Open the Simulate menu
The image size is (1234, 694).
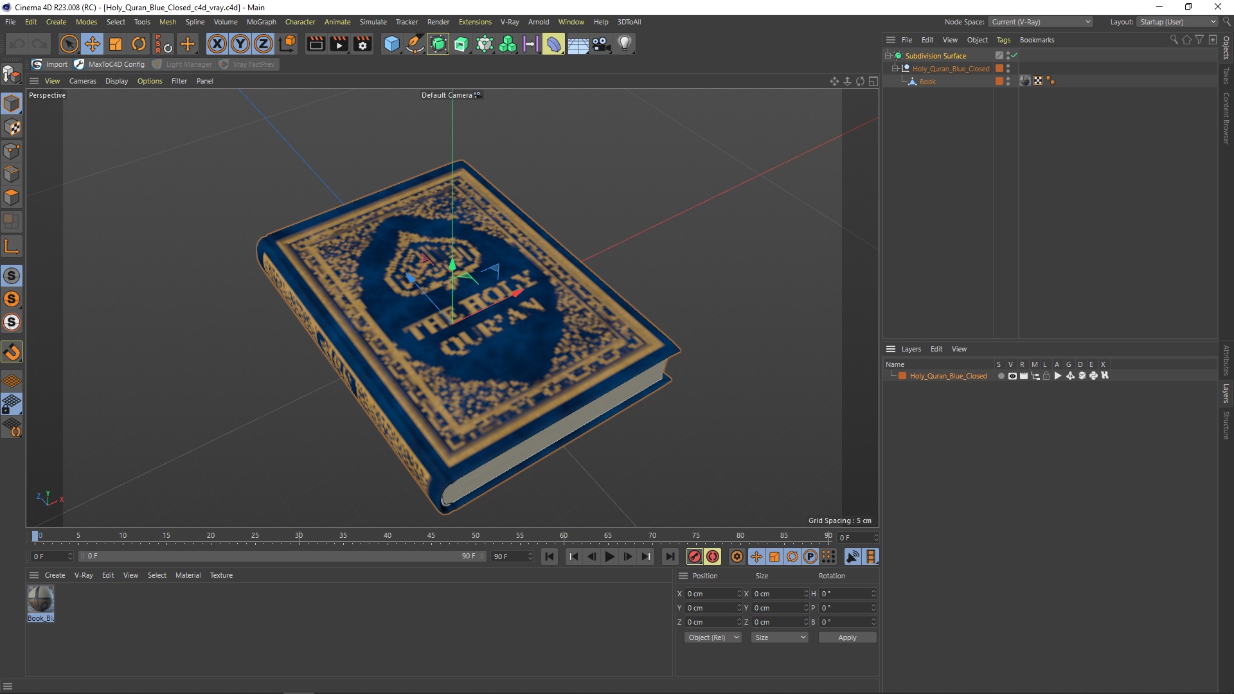tap(373, 22)
